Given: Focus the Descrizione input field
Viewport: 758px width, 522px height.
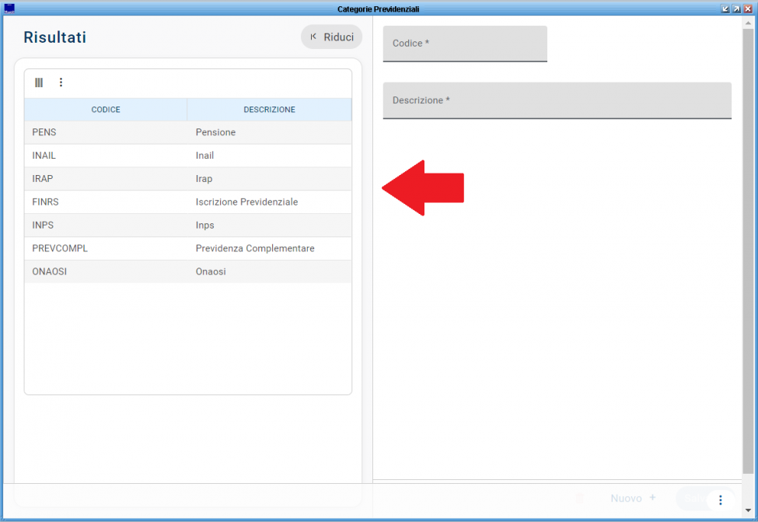Looking at the screenshot, I should [x=557, y=100].
